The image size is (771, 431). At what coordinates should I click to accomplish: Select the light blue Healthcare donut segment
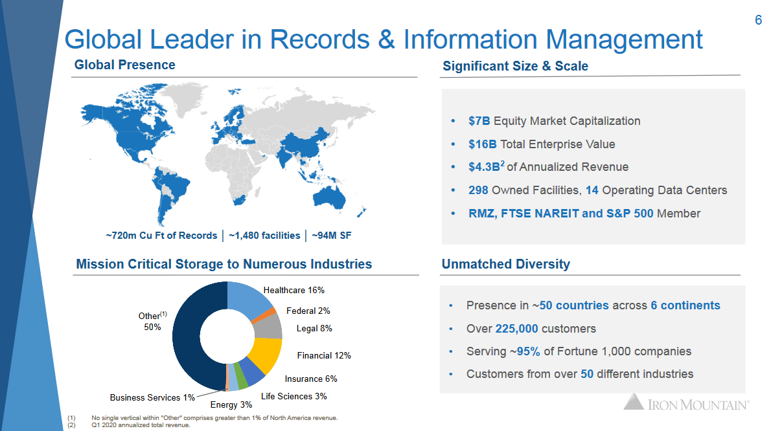247,300
